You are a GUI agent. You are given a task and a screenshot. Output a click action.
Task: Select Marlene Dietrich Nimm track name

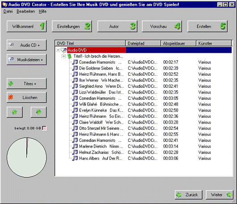pos(101,146)
